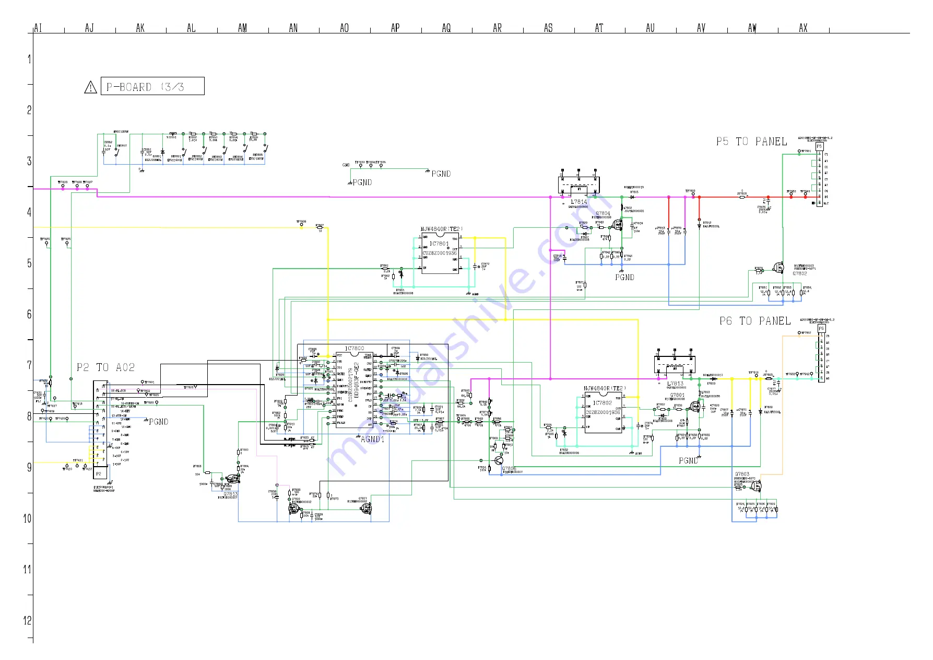Select the Q7806 transistor symbol
The height and width of the screenshot is (660, 933).
pyautogui.click(x=500, y=461)
